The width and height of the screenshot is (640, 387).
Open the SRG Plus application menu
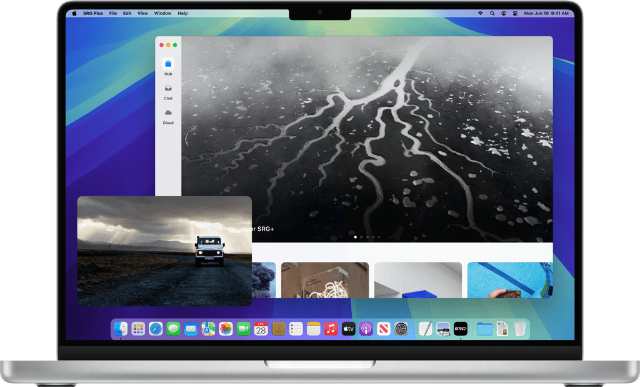click(93, 13)
